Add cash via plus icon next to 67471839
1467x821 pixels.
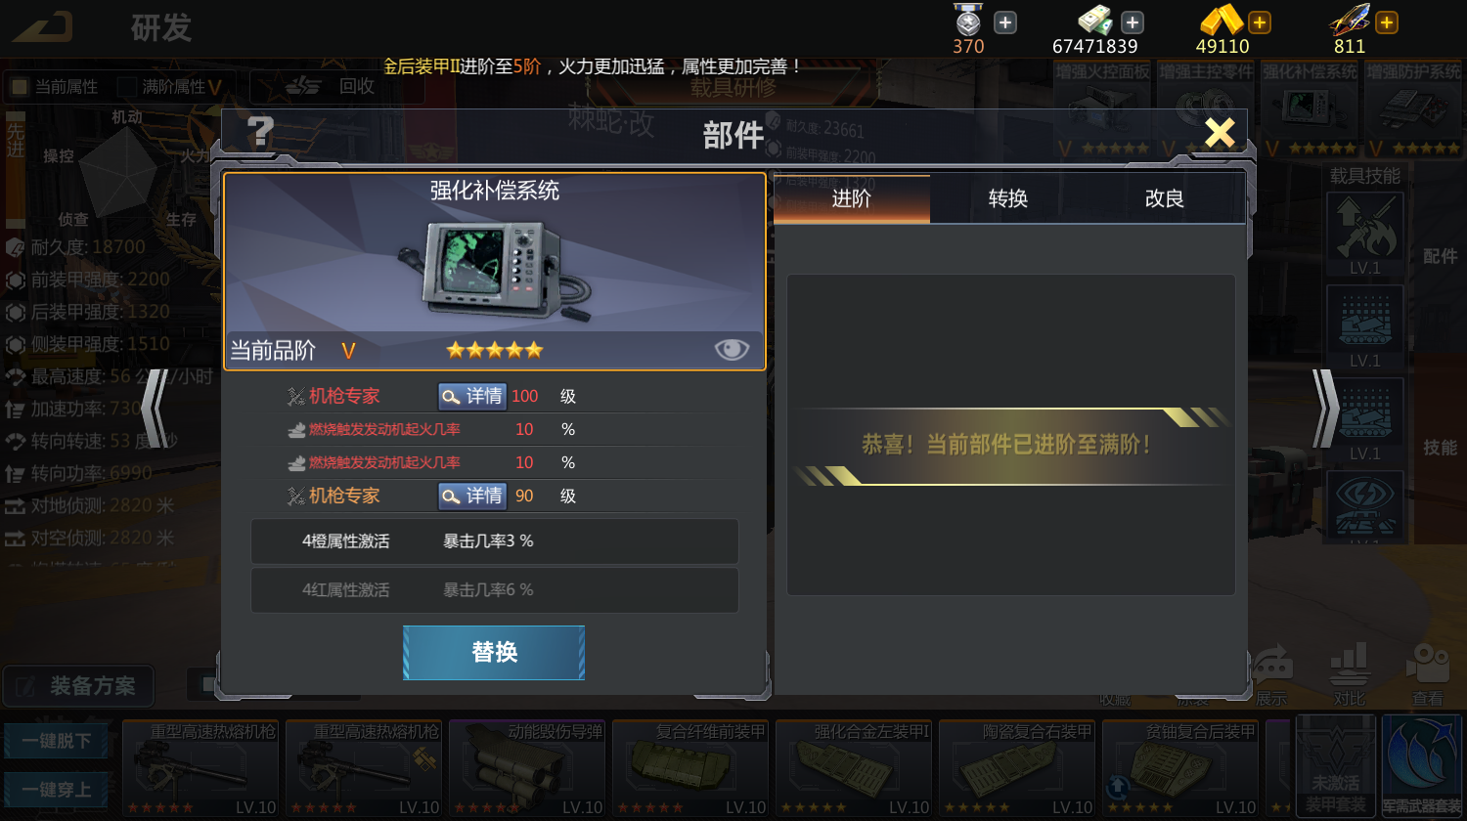pyautogui.click(x=1133, y=22)
